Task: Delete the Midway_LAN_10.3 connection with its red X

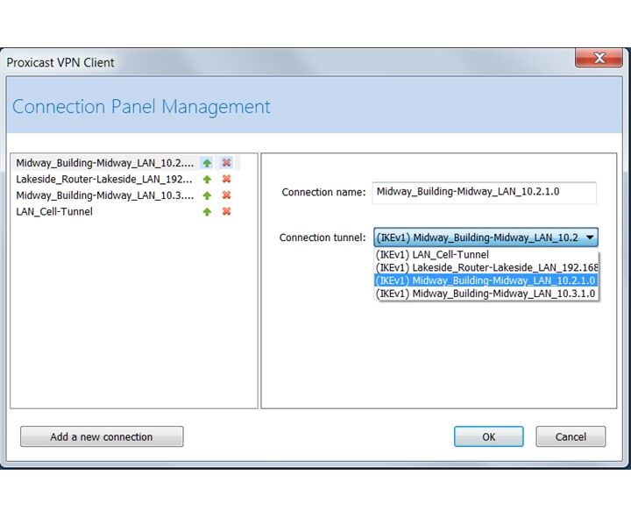Action: click(226, 195)
